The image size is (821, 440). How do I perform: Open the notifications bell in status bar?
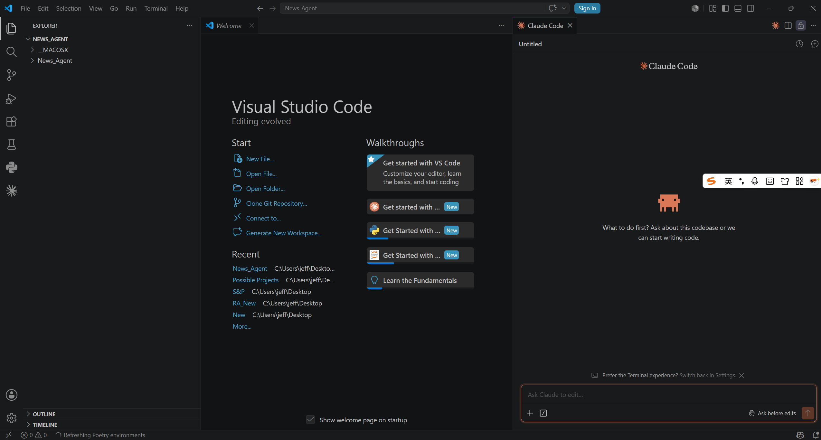(816, 435)
